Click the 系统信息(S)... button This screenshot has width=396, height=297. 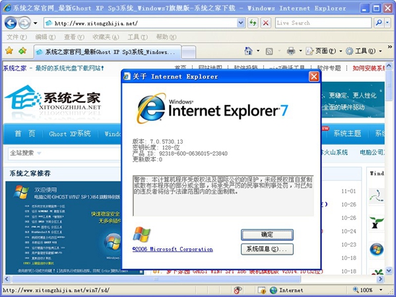267,249
